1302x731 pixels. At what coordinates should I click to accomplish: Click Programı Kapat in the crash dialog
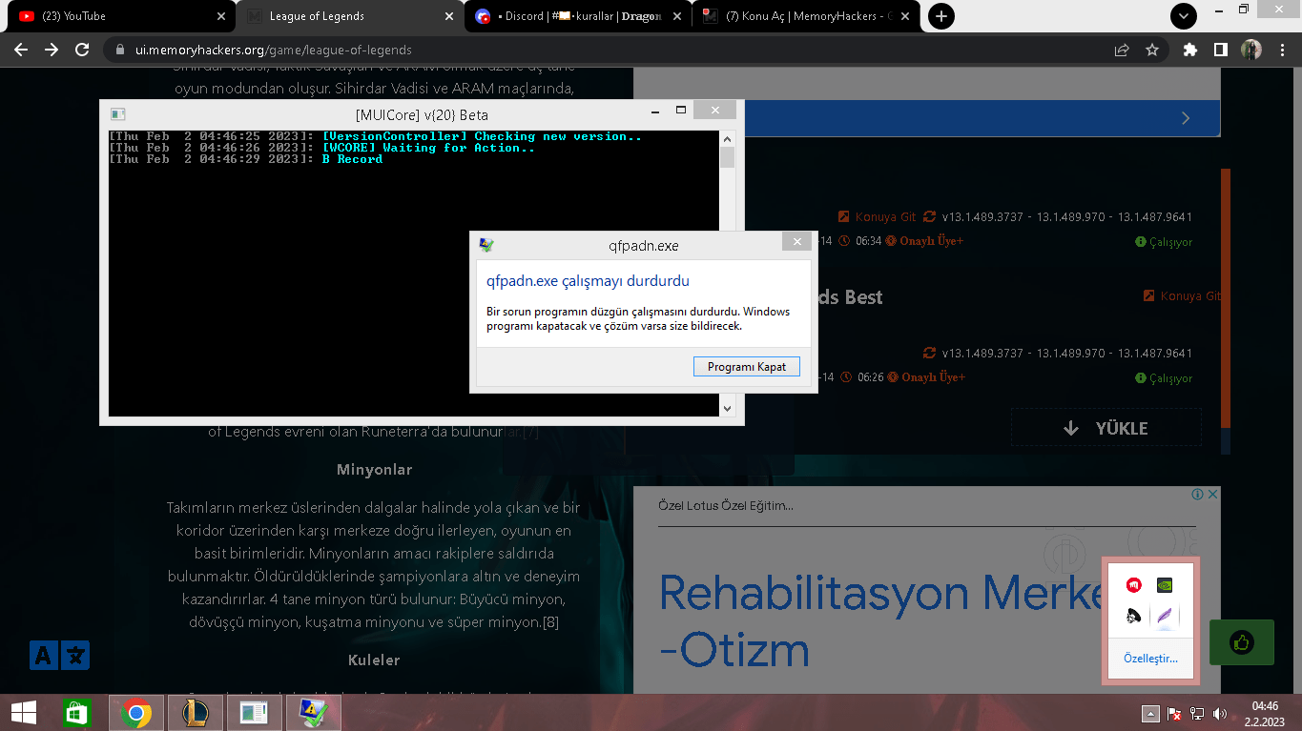pos(746,367)
